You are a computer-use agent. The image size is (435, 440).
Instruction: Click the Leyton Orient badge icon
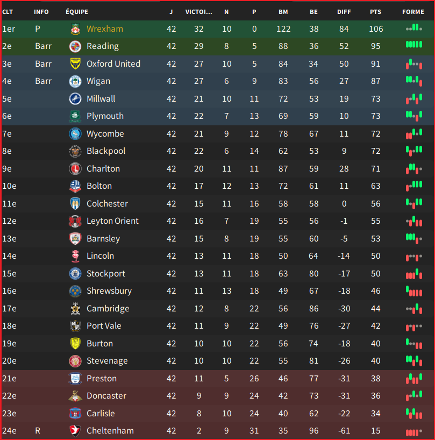pos(75,221)
